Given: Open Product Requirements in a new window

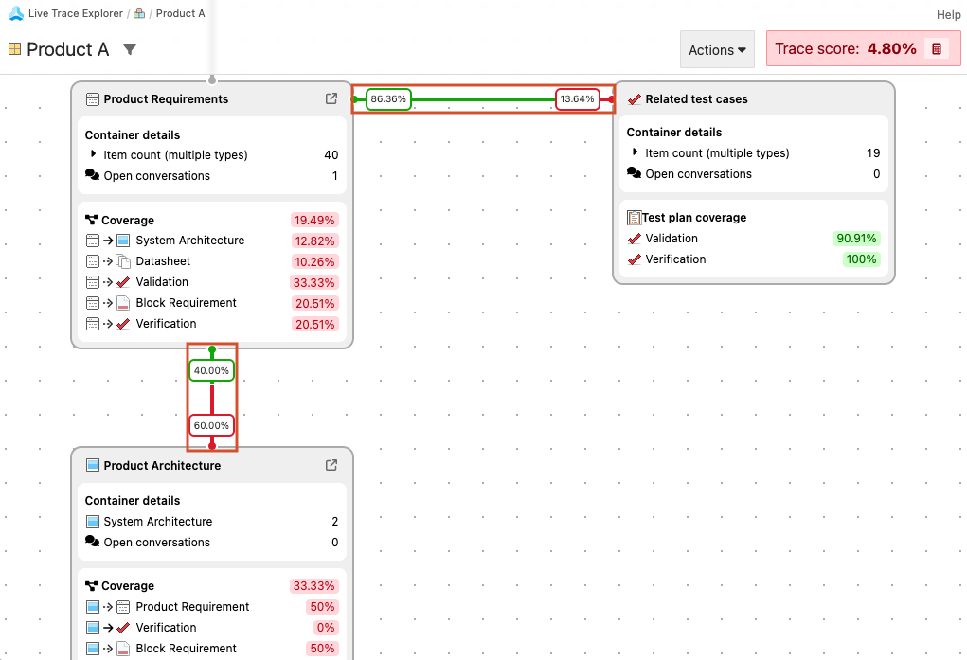Looking at the screenshot, I should click(x=331, y=98).
